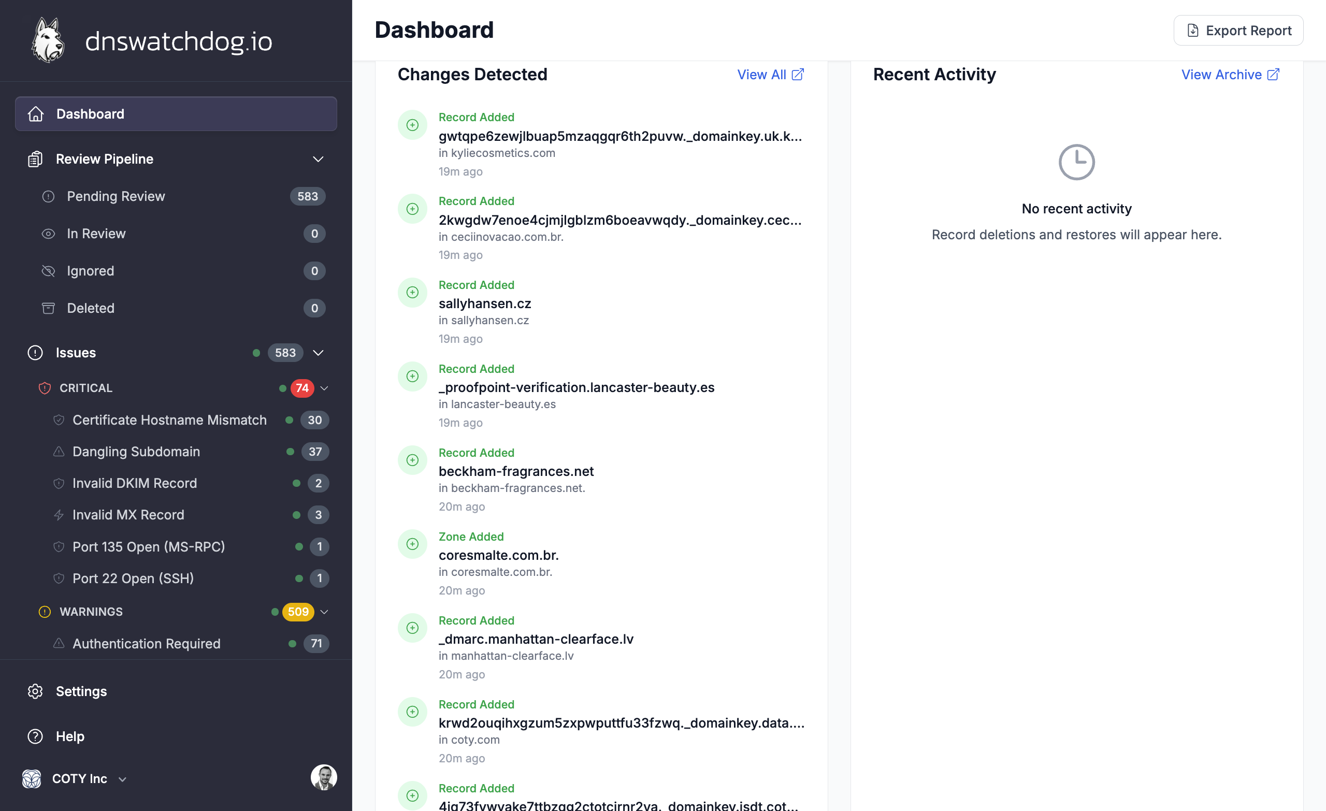The width and height of the screenshot is (1326, 811).
Task: Click the dnswatchdog dog logo
Action: pyautogui.click(x=48, y=40)
